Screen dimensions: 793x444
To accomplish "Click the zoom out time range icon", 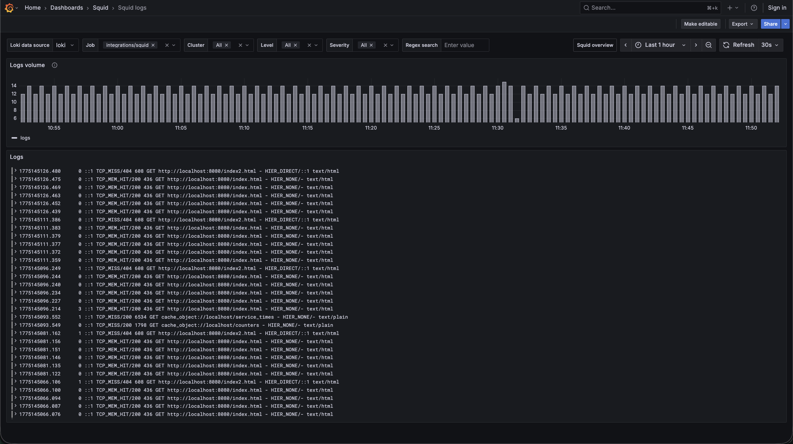I will coord(708,45).
